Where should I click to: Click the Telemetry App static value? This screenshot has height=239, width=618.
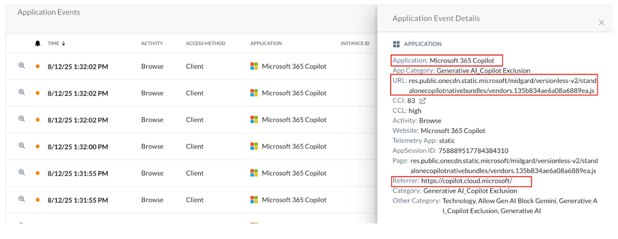click(x=447, y=141)
